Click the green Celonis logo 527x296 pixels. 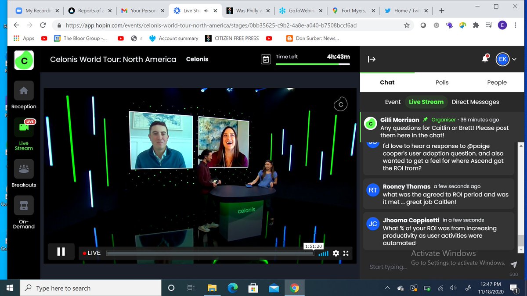click(x=24, y=61)
